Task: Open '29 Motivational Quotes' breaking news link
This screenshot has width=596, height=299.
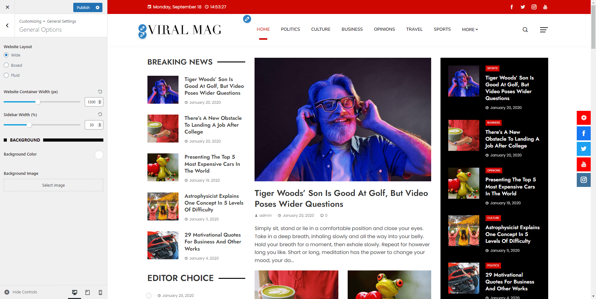Action: coord(213,242)
